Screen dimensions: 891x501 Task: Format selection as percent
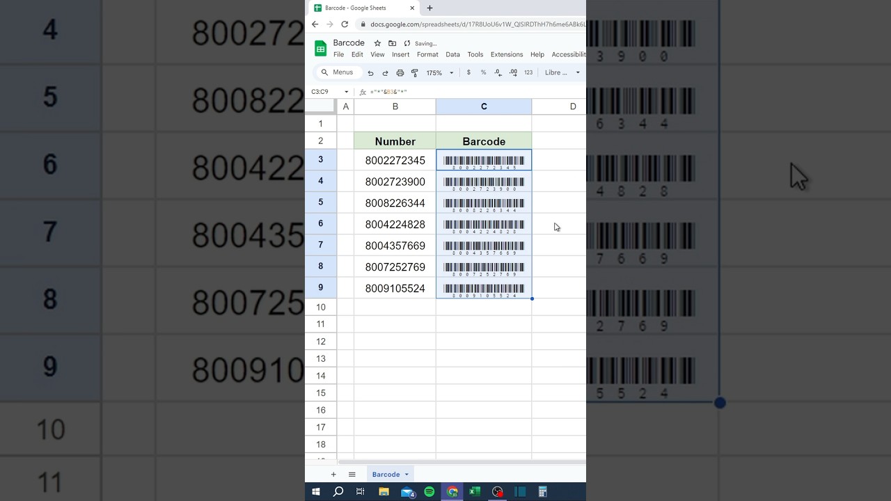pos(483,72)
